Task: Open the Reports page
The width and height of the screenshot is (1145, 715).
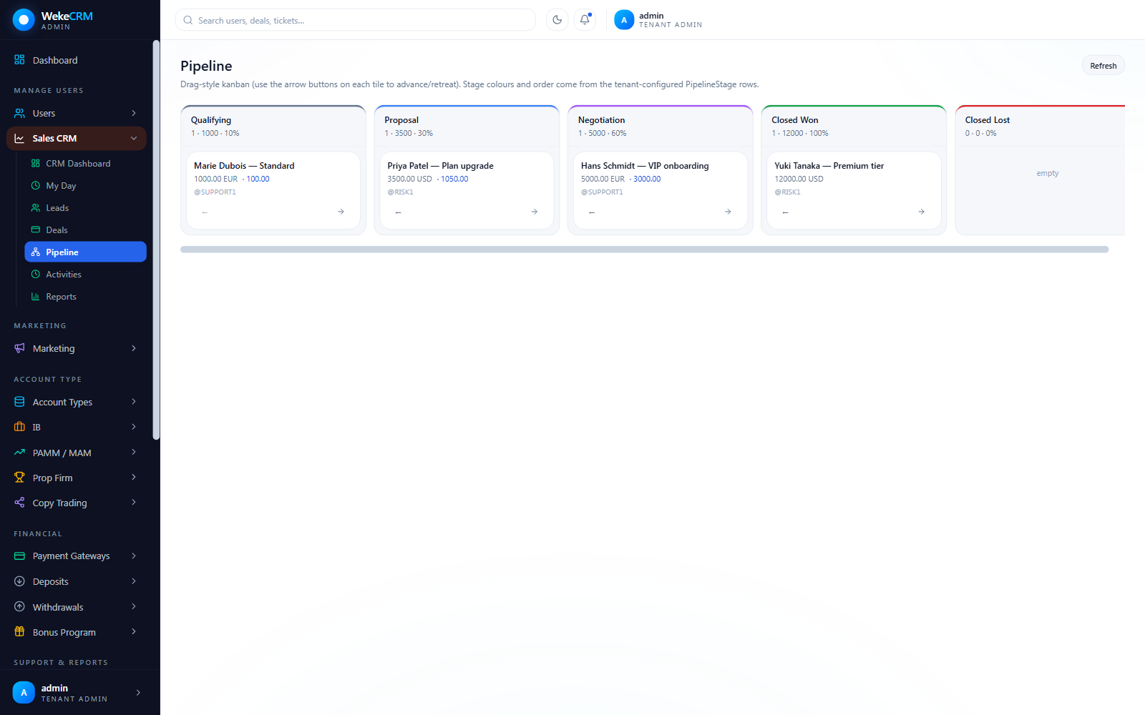Action: coord(85,297)
